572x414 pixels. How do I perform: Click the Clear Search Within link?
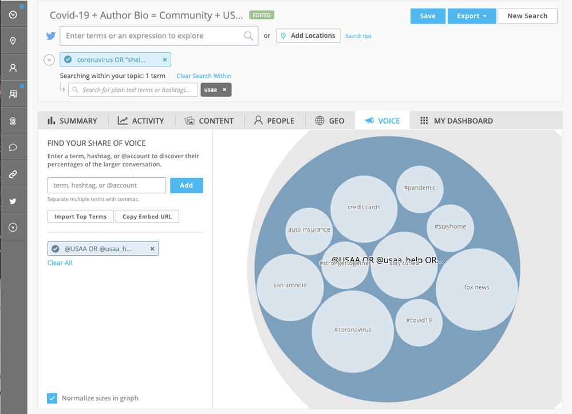tap(204, 76)
